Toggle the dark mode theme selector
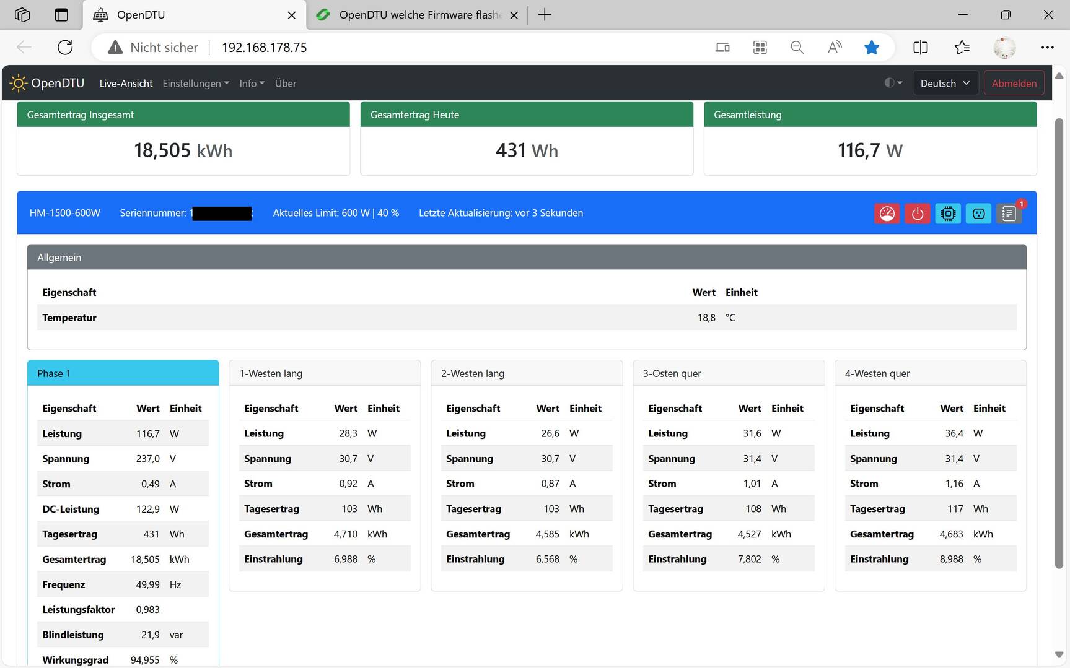Image resolution: width=1070 pixels, height=668 pixels. (x=893, y=83)
